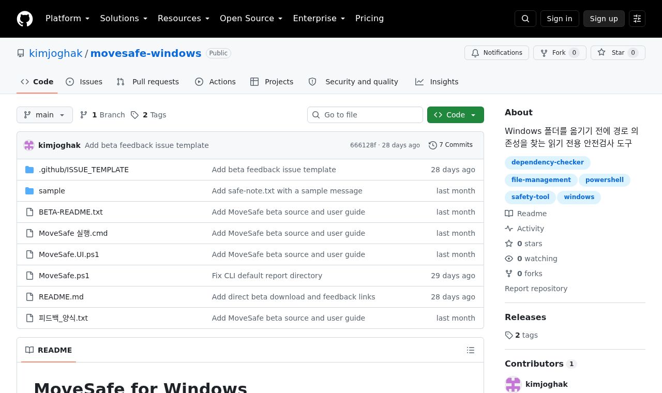Click the MoveSafe.ps1 file icon
Viewport: 662px width, 393px height.
point(29,276)
